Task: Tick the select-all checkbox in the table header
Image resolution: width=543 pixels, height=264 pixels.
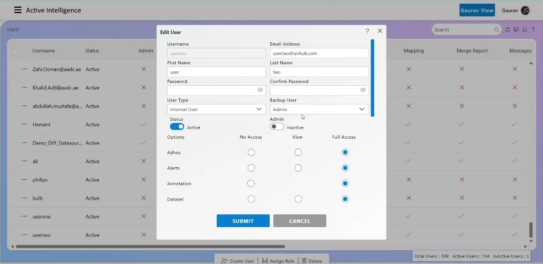Action: point(15,51)
